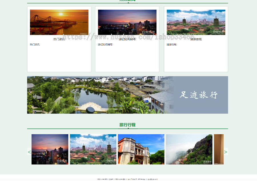
Task: Click the pagoda city thumbnail on 猎游古城 card
Action: click(x=196, y=22)
